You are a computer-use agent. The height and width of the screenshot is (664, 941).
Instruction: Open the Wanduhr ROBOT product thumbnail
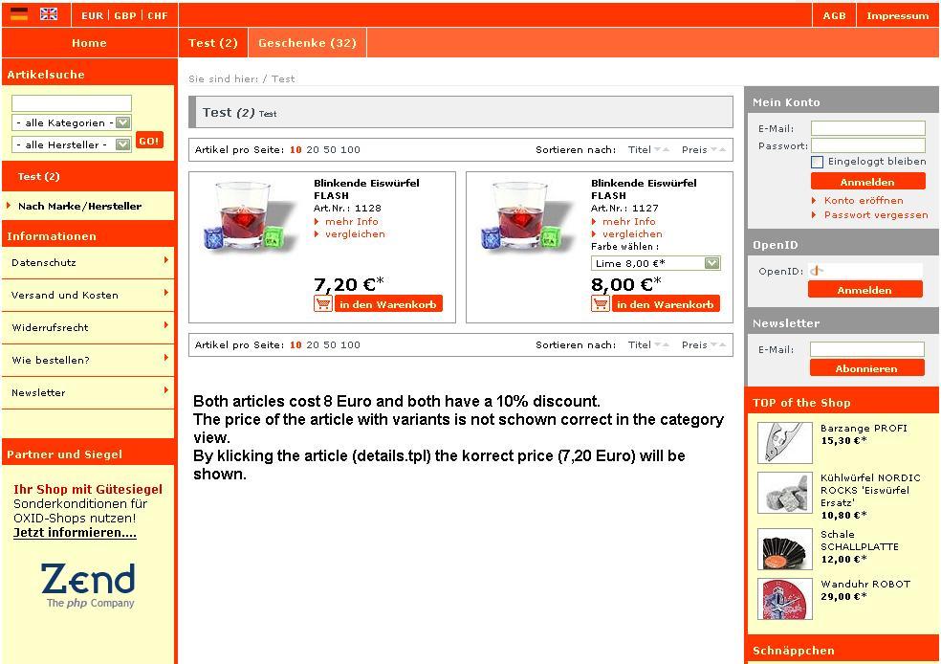pyautogui.click(x=784, y=598)
